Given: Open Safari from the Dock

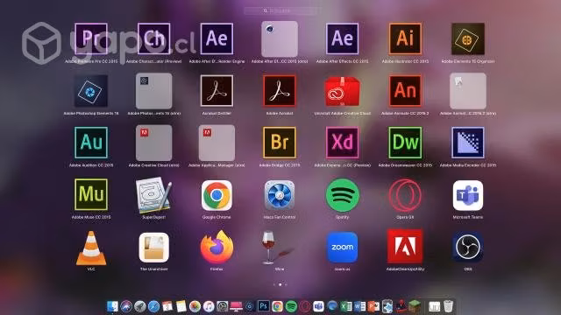Looking at the screenshot, I should point(153,306).
